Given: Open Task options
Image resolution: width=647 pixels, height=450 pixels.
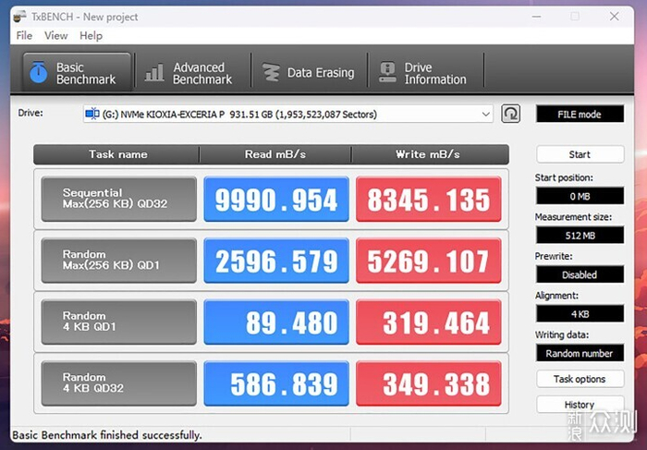Looking at the screenshot, I should [580, 379].
